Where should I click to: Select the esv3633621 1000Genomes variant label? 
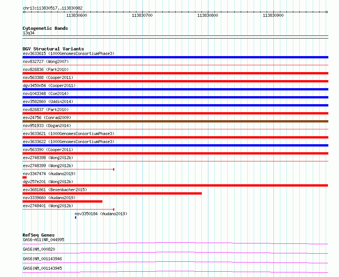pyautogui.click(x=69, y=134)
